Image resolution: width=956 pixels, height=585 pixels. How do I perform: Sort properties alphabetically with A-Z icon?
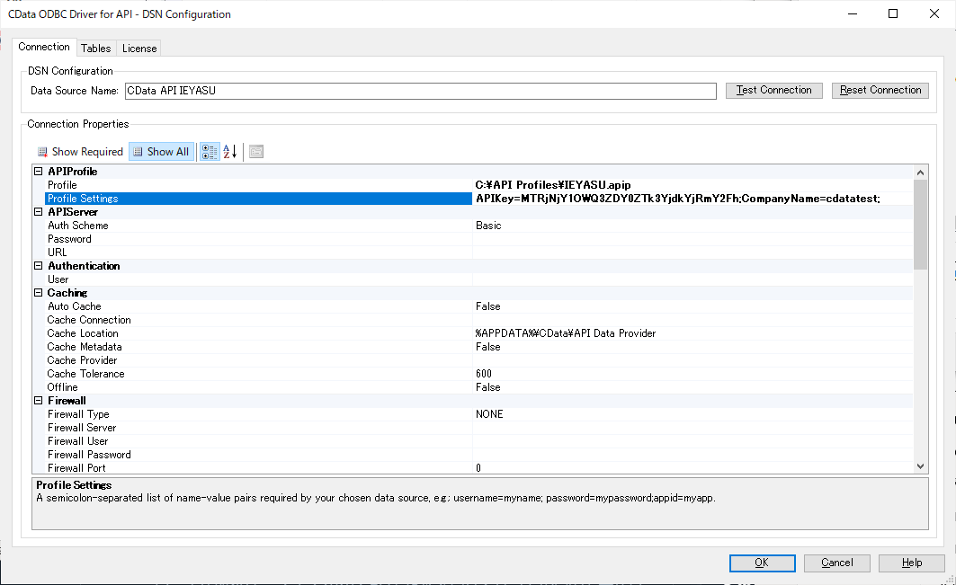(x=229, y=152)
